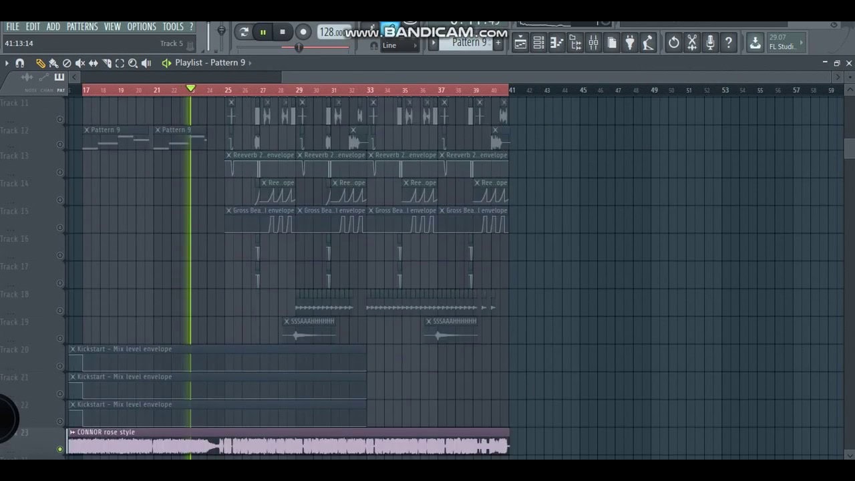Viewport: 855px width, 481px height.
Task: Click the song position slider
Action: point(293,47)
